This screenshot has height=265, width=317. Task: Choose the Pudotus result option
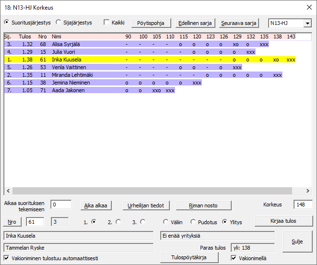193,222
